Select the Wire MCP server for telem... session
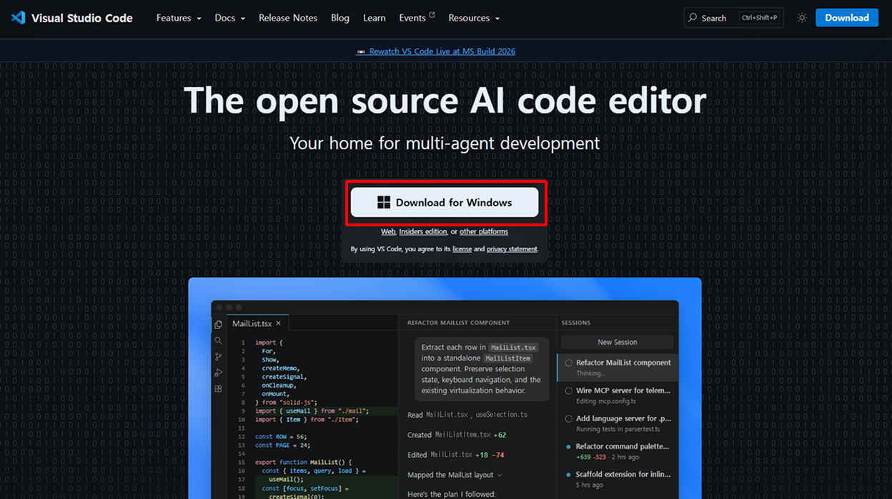The height and width of the screenshot is (499, 892). click(x=618, y=395)
